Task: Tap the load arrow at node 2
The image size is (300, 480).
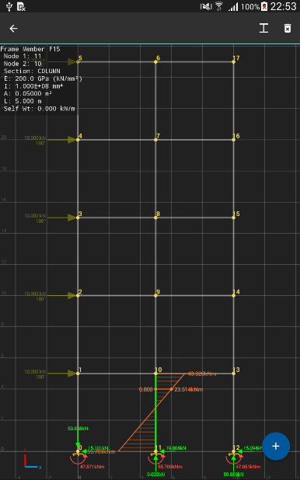Action: pos(62,295)
